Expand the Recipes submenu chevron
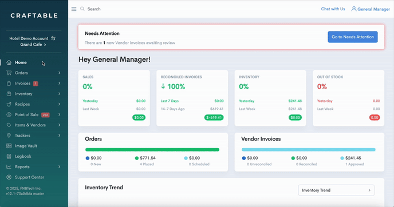Screen dimensions: 394x207 coord(60,104)
